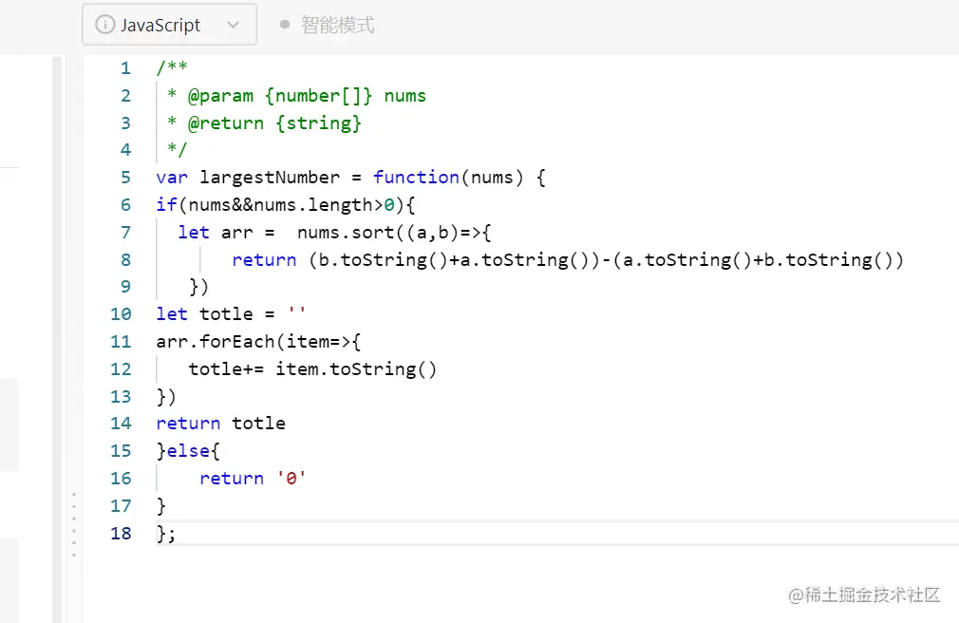
Task: Open the JavaScript language dropdown
Action: [169, 25]
